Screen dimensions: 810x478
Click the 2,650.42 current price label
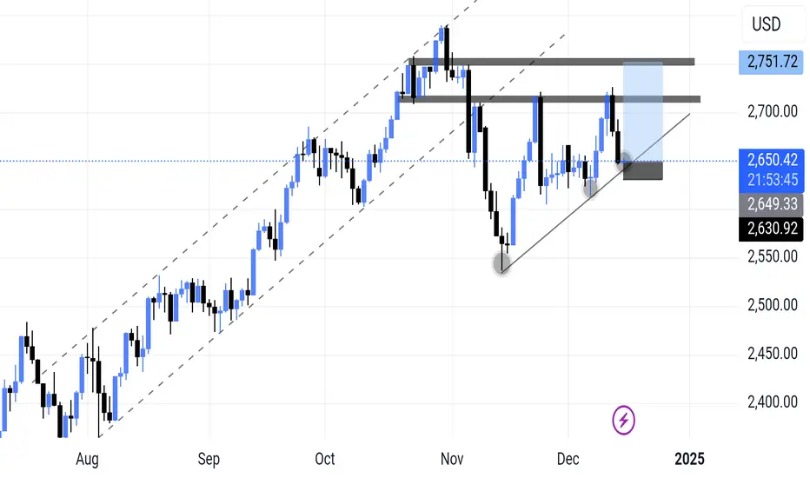click(x=773, y=160)
